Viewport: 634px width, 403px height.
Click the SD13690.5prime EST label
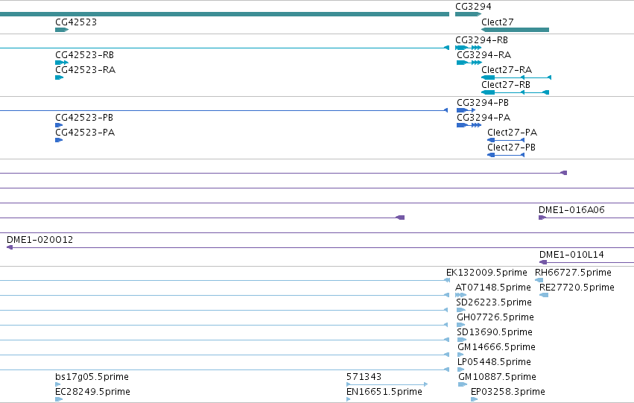(495, 332)
